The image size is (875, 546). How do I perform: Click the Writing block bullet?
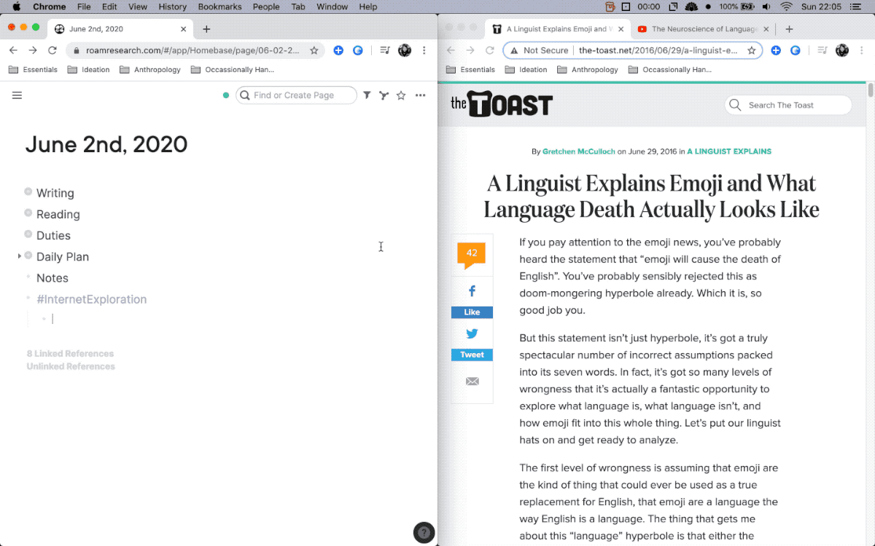pyautogui.click(x=28, y=191)
